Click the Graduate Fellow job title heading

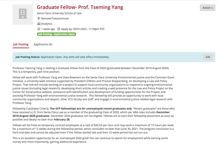pos(80,7)
